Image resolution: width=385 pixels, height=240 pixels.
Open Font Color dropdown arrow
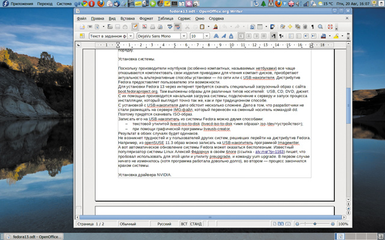click(x=330, y=36)
